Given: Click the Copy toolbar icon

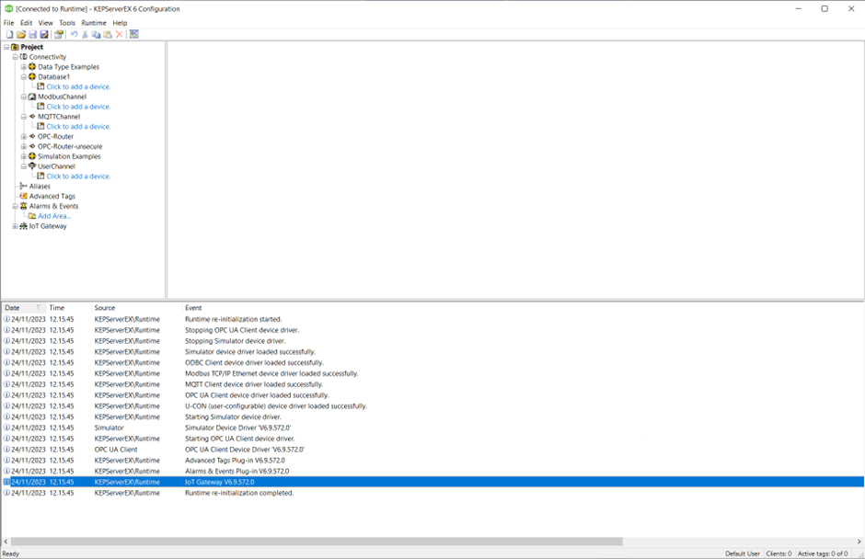Looking at the screenshot, I should coord(96,34).
